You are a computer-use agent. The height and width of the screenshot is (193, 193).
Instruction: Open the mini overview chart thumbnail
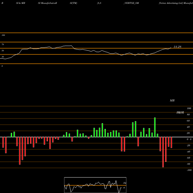coord(95,185)
